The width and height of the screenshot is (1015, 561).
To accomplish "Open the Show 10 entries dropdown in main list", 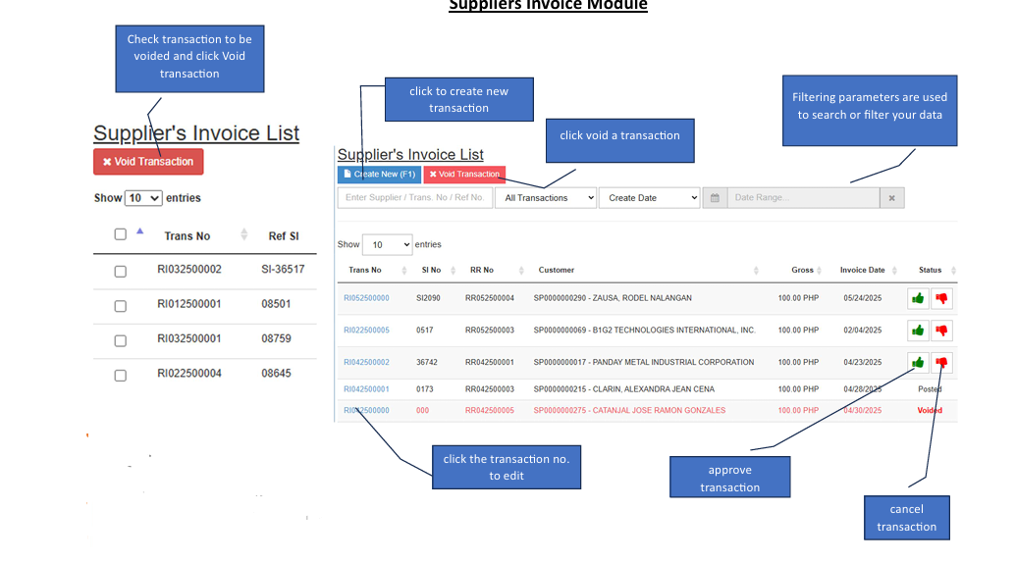I will point(387,244).
